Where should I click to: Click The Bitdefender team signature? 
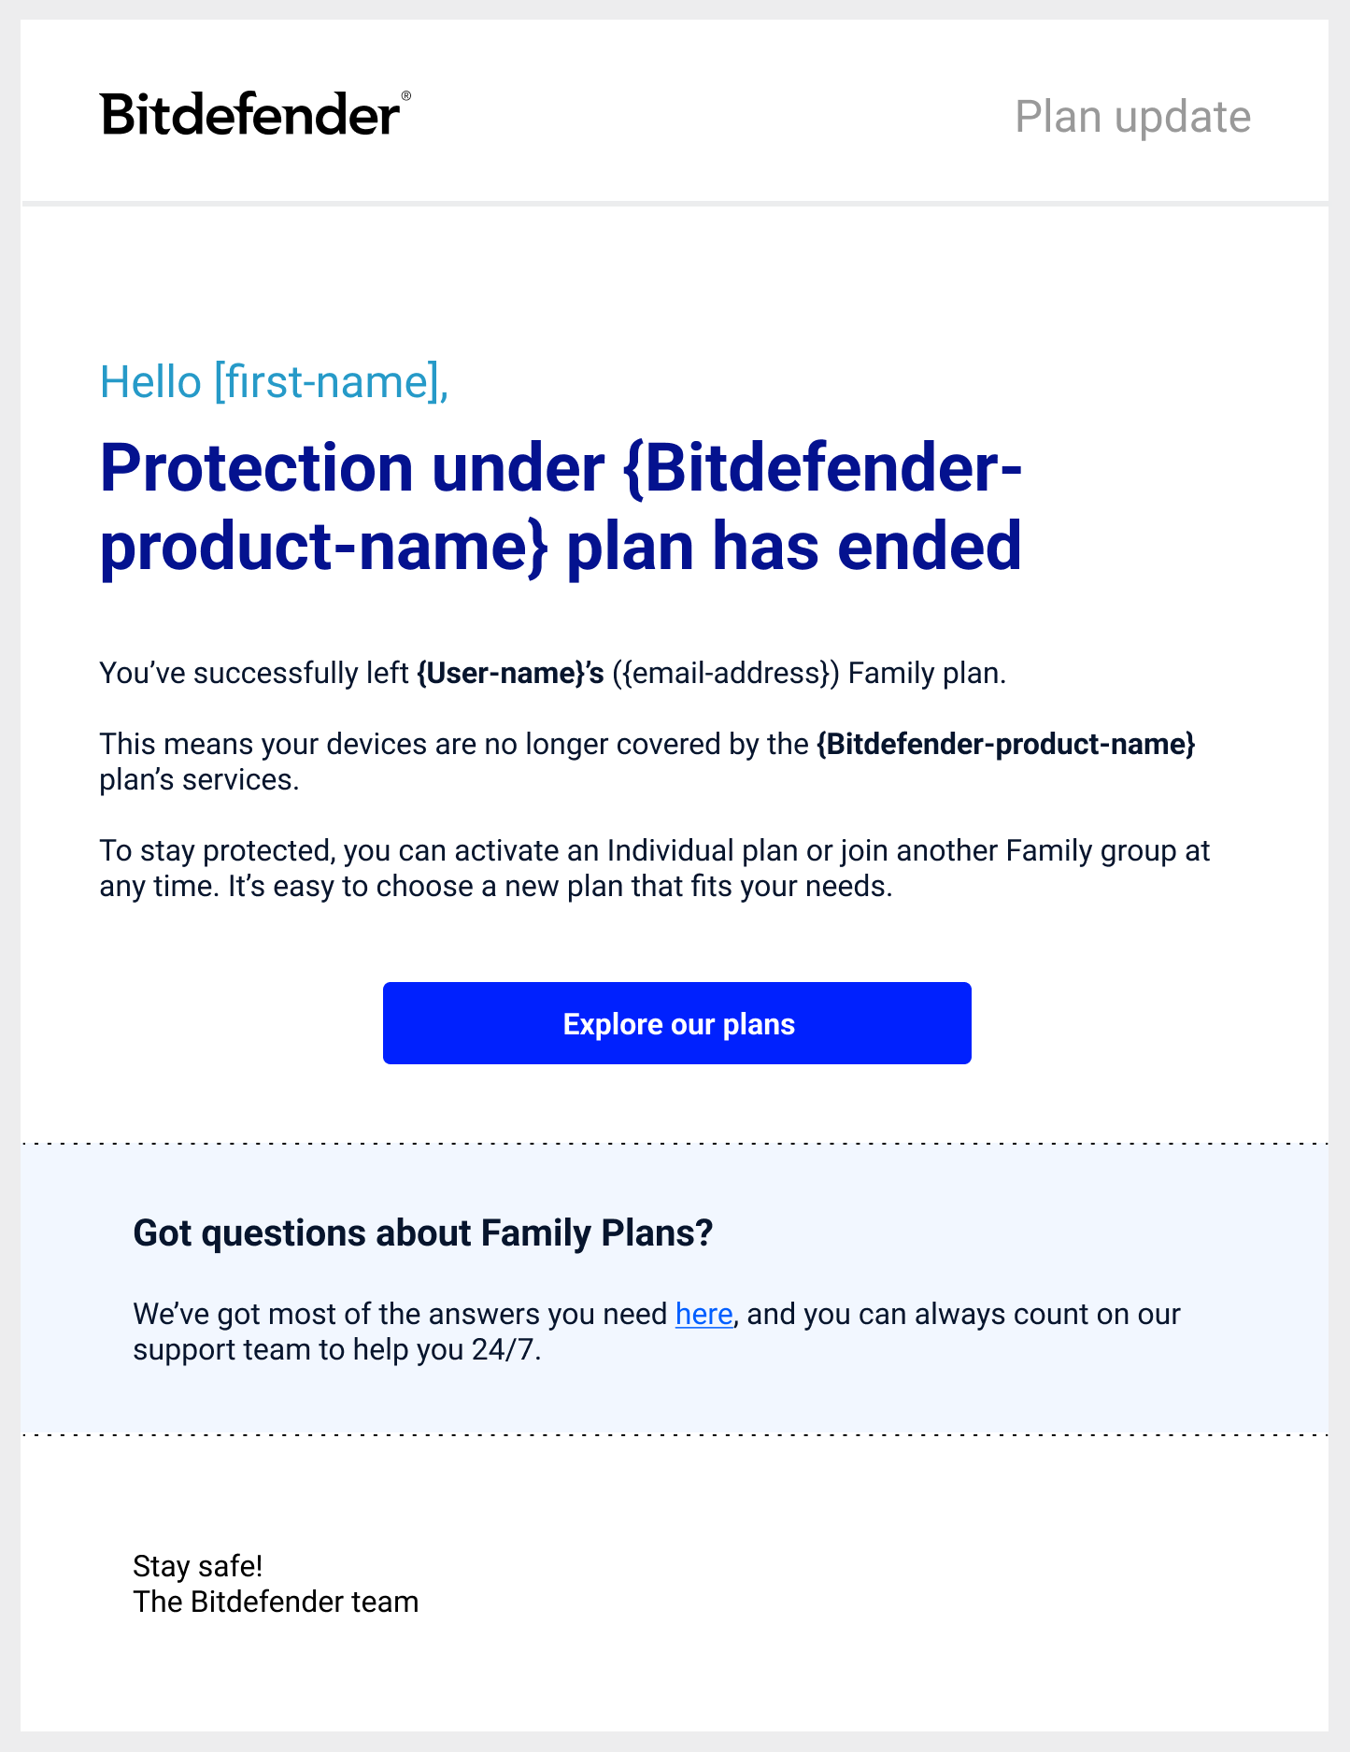276,1602
